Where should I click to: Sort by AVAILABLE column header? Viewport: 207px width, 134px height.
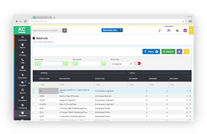(x=174, y=79)
